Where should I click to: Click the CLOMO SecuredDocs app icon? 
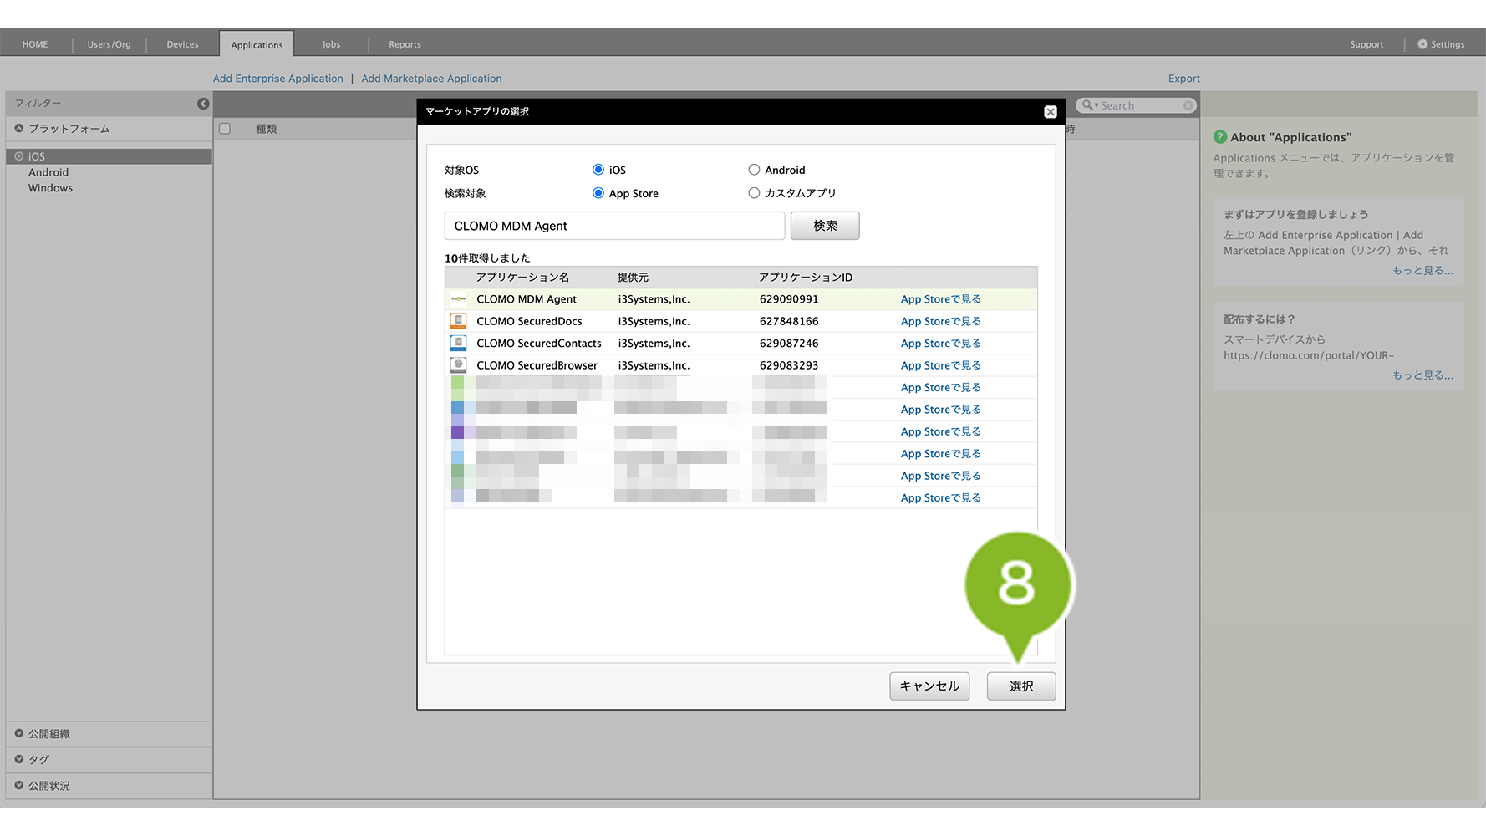pyautogui.click(x=458, y=321)
